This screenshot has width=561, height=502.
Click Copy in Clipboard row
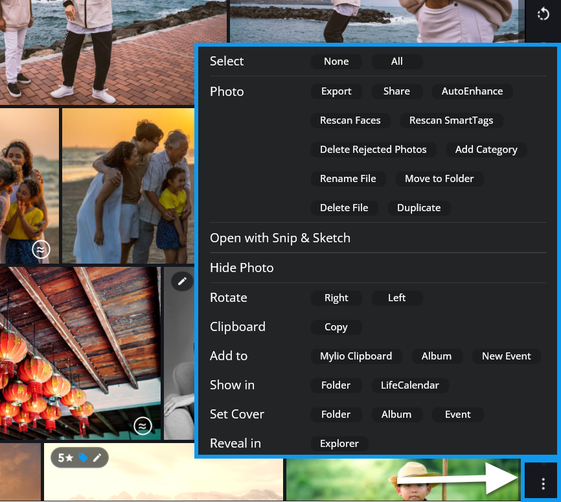click(336, 327)
